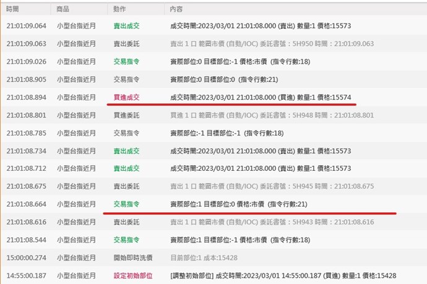Click 小型台指近月 in the 21:01:09.064 row
Viewport: 427px width, 284px height.
tap(77, 26)
